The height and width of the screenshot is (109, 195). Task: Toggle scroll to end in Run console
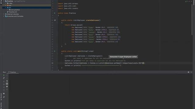[7, 84]
